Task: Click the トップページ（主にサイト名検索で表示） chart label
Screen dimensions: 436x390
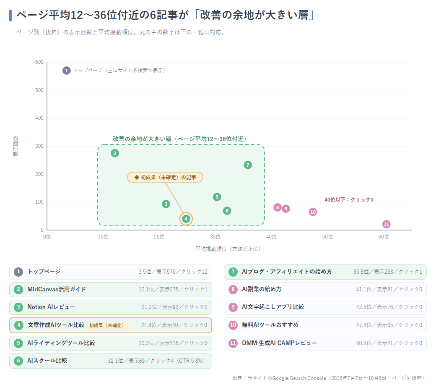Action: point(120,71)
